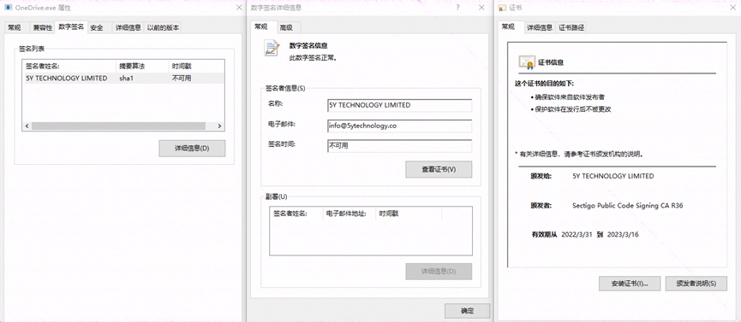Select 5Y TECHNOLOGY LIMITED row in signature list
Viewport: 741px width, 322px height.
pyautogui.click(x=123, y=79)
